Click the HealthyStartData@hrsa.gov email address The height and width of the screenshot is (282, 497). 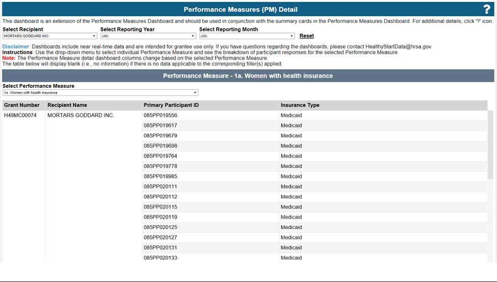tap(398, 47)
